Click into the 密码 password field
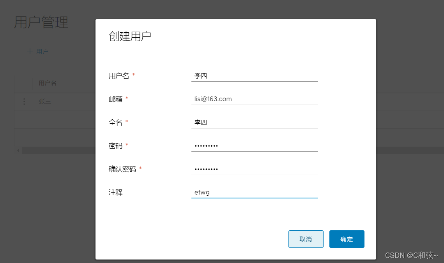The width and height of the screenshot is (444, 263). point(254,146)
